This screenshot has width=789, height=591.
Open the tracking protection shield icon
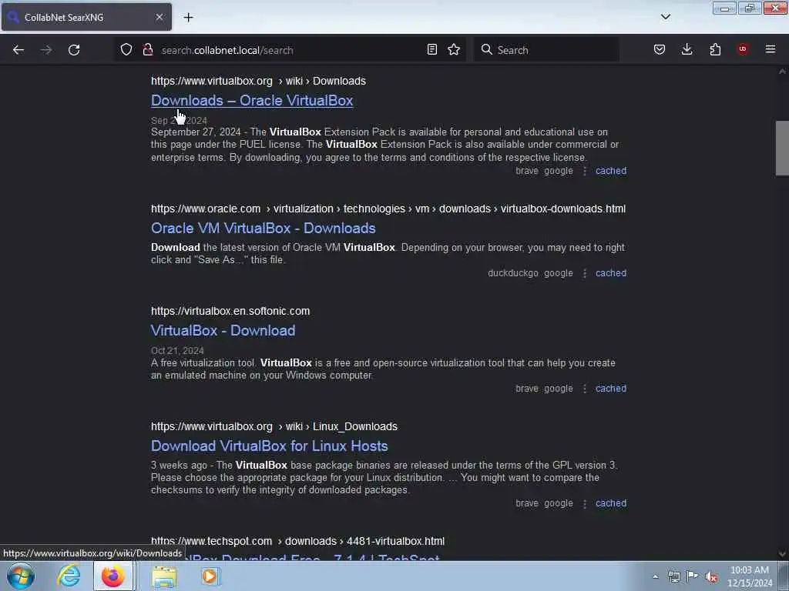126,49
